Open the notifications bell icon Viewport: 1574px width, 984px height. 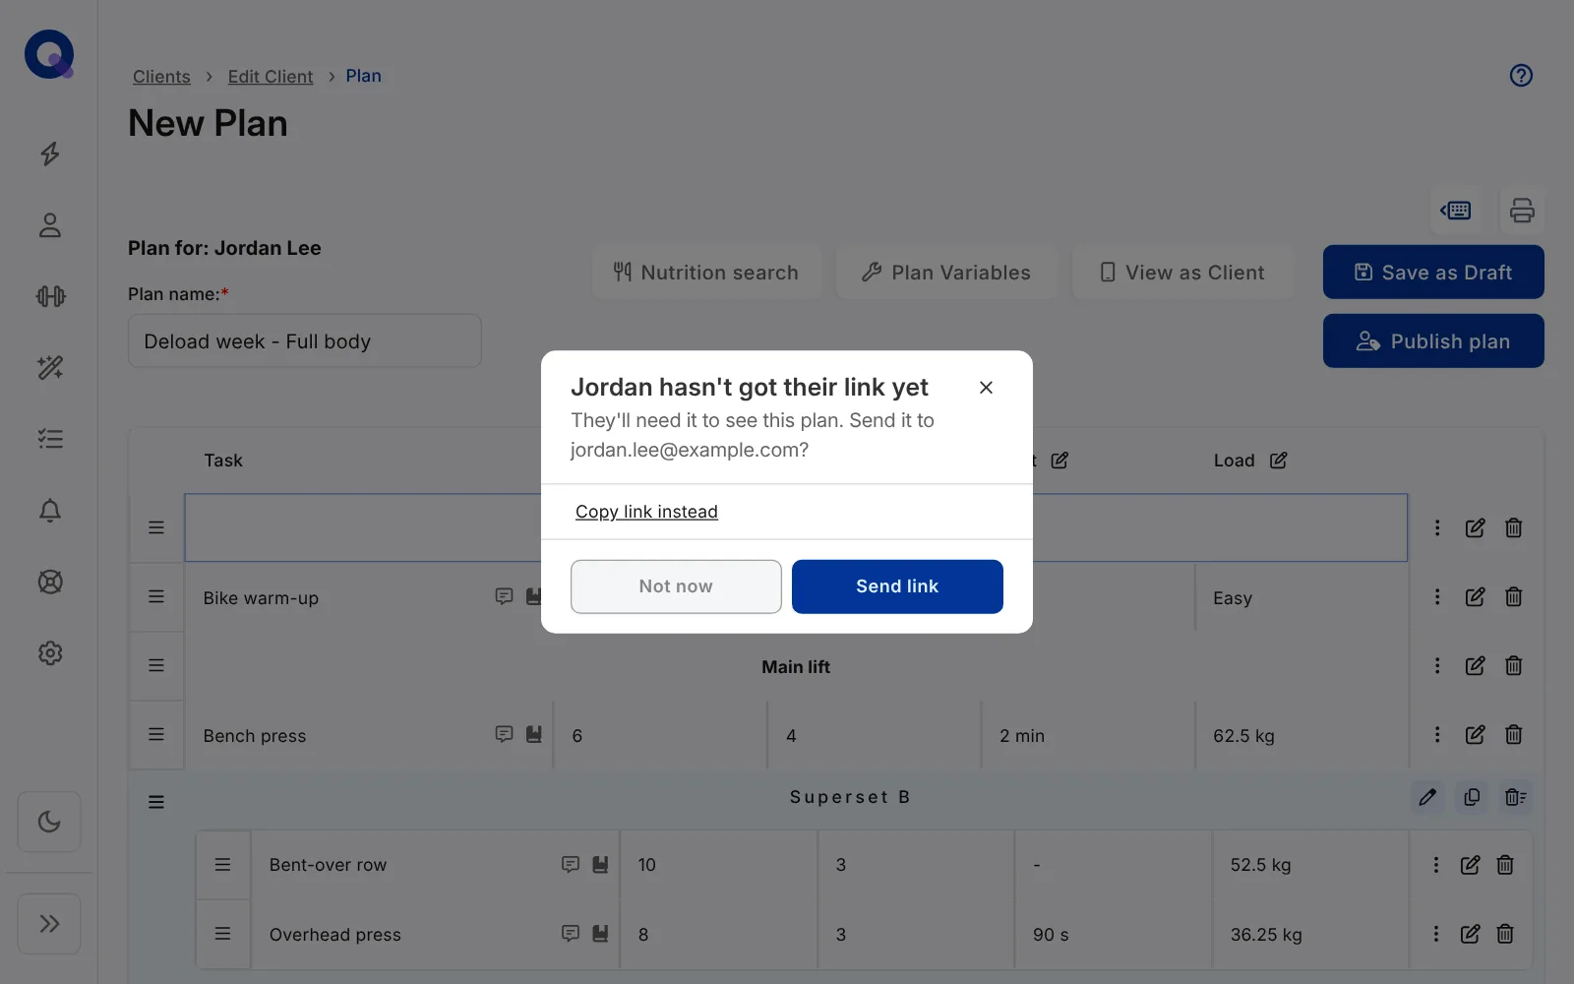coord(50,511)
